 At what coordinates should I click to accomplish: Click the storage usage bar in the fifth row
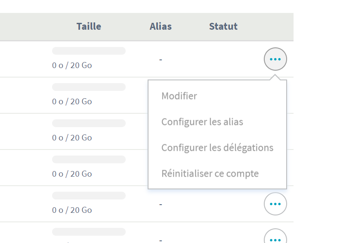click(x=89, y=196)
